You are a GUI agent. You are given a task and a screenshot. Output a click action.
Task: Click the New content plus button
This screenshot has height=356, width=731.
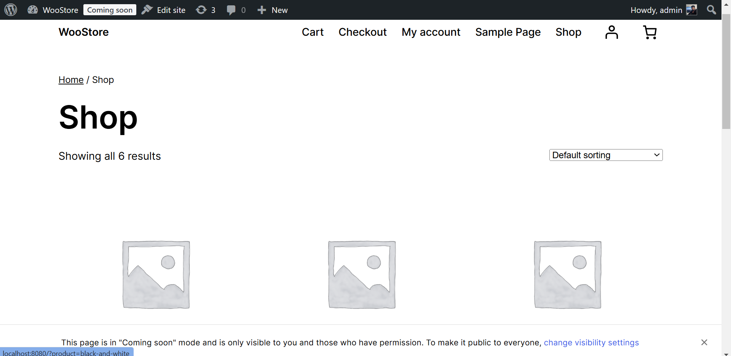(x=272, y=10)
